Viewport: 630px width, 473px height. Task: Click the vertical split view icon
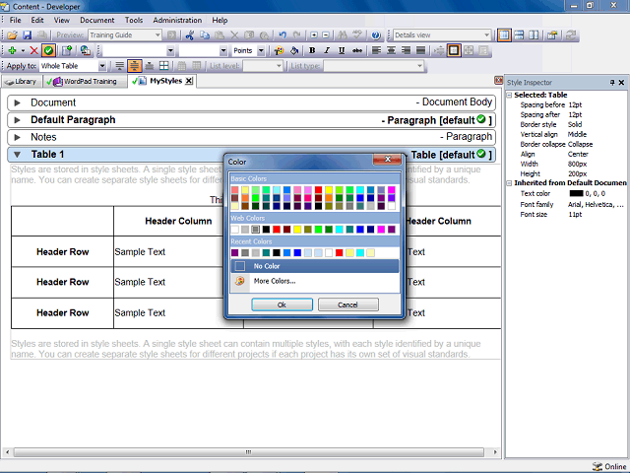(x=534, y=35)
